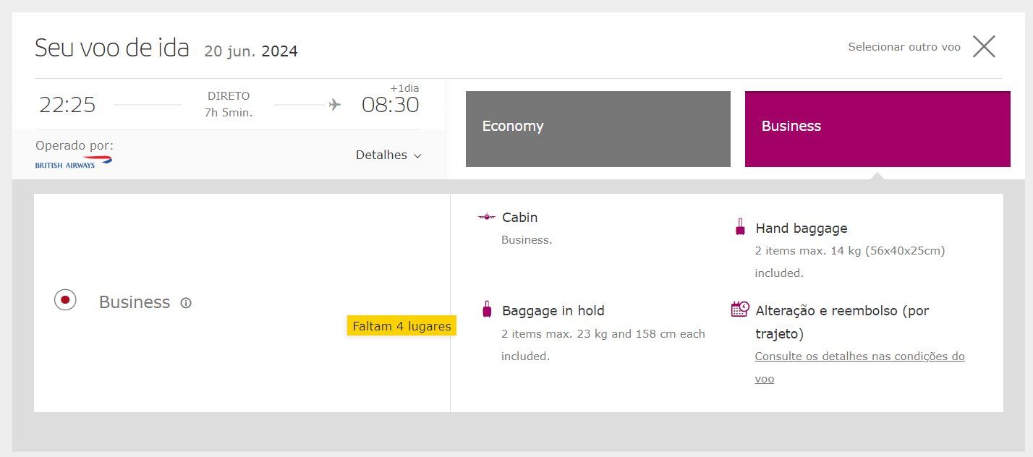
Task: Open flight conditions details link
Action: coord(859,367)
